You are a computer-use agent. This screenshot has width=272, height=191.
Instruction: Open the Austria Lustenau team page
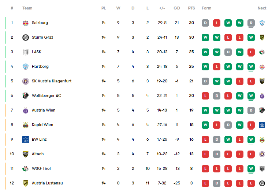click(47, 183)
